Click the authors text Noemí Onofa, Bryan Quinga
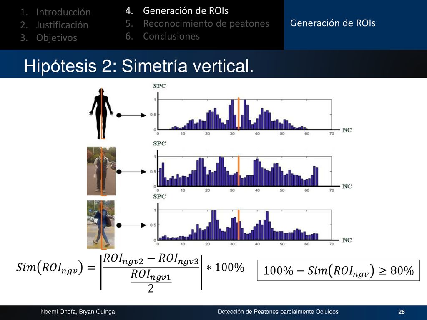Viewport: 427px width, 320px height. [78, 312]
